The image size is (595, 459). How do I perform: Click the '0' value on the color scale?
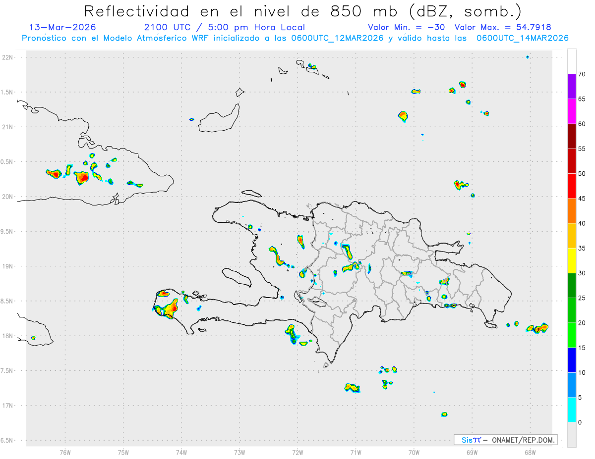[x=580, y=422]
